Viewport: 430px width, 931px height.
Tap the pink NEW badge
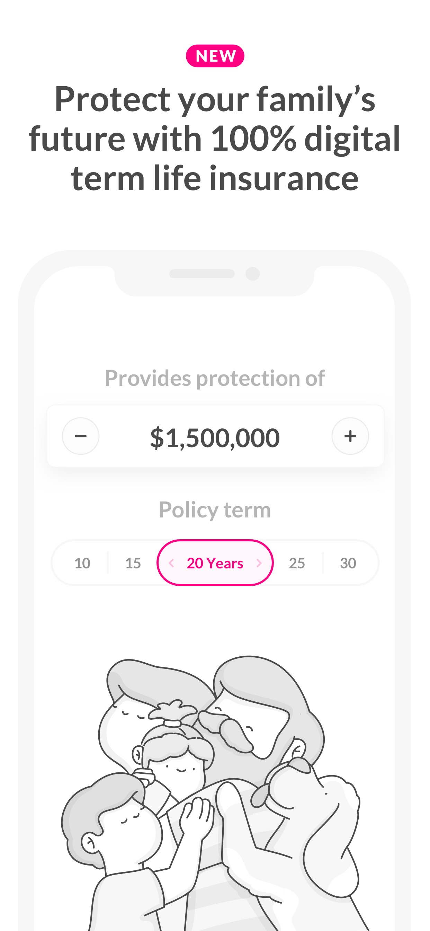pos(215,56)
